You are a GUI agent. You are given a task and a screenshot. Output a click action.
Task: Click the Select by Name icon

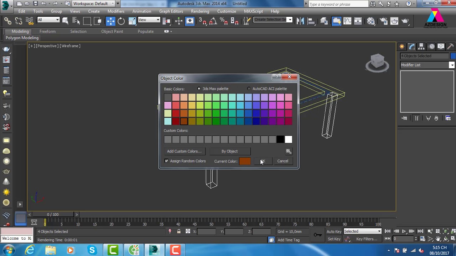pos(76,21)
